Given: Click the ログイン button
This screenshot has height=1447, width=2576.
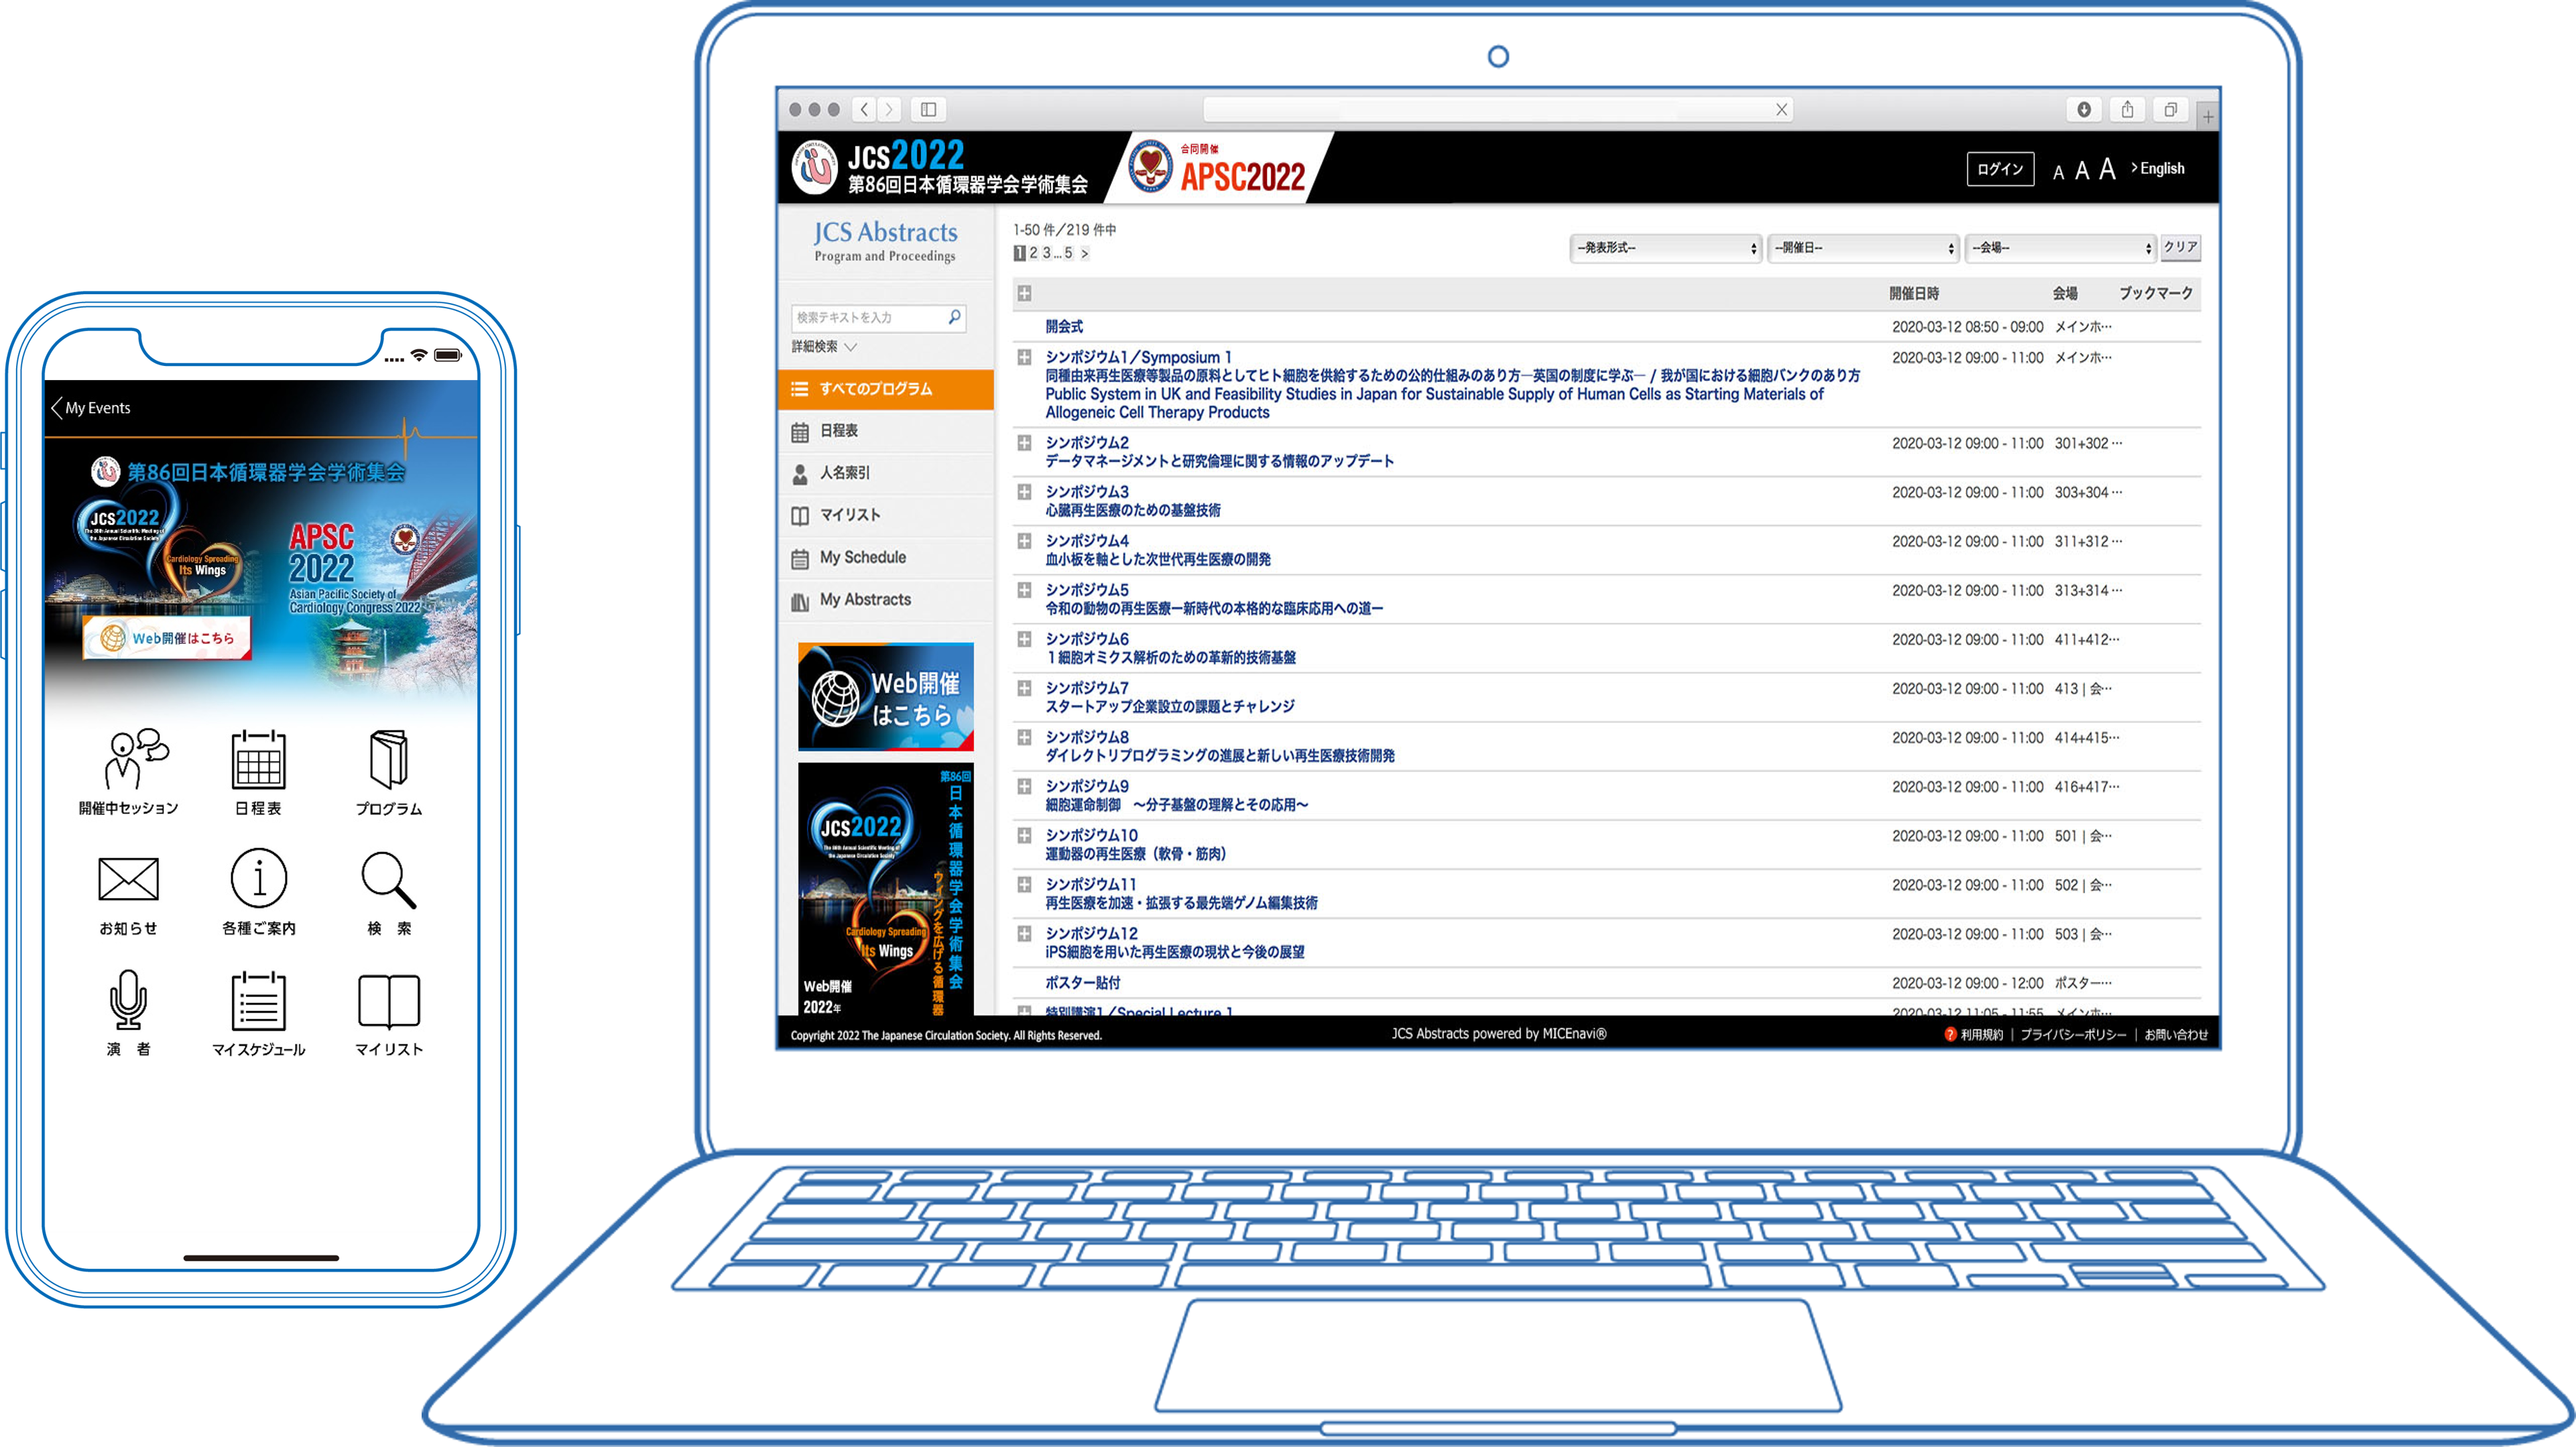Looking at the screenshot, I should [x=2000, y=169].
